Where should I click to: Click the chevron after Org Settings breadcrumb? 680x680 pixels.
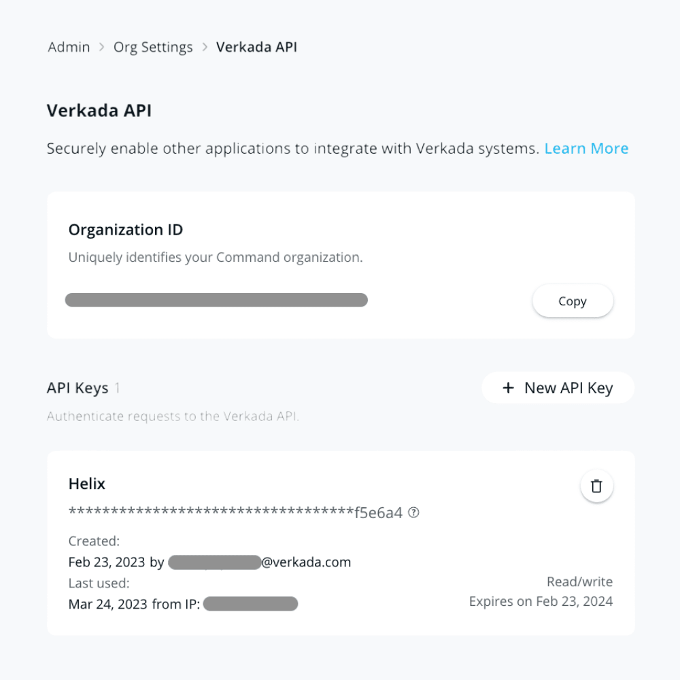(x=205, y=48)
